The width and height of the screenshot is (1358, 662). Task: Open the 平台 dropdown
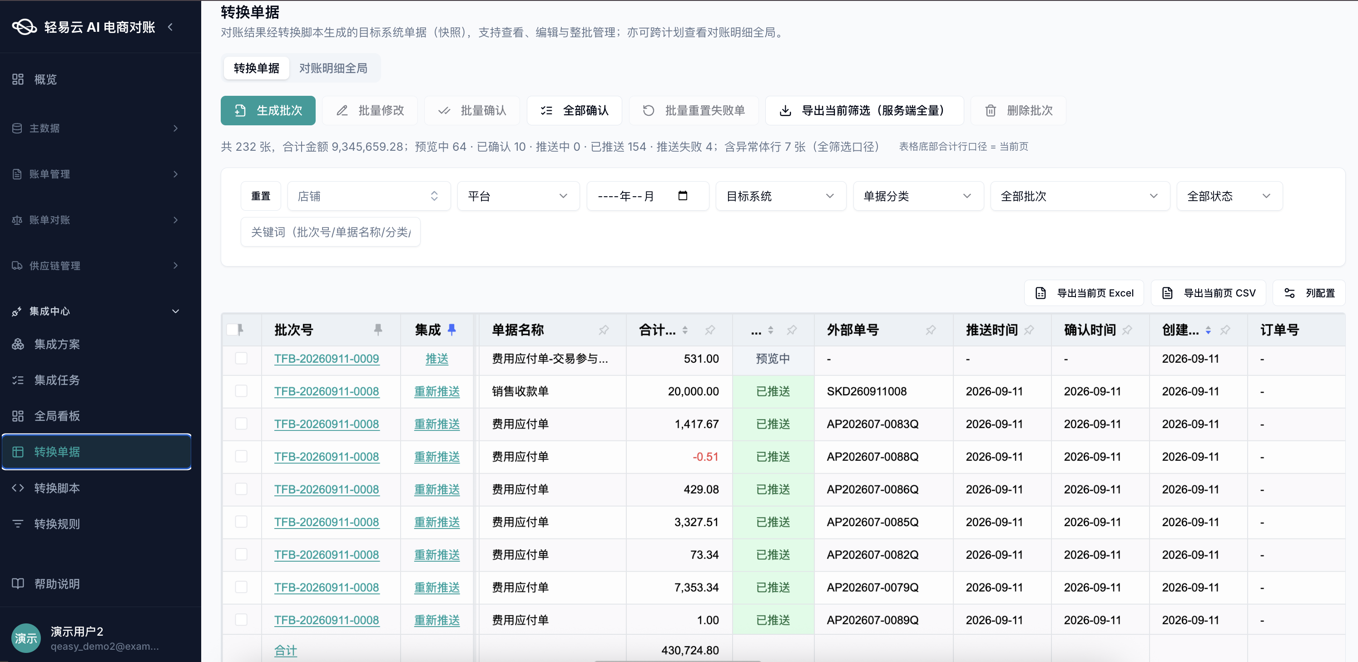[x=518, y=196]
